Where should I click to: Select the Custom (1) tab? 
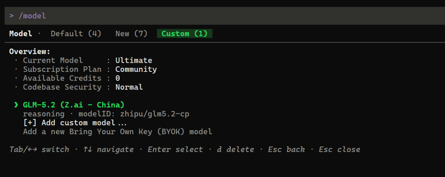185,34
